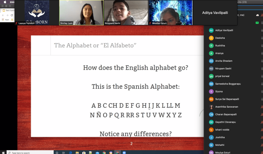Open the Apps bookmarks shortcut
263x154 pixels.
click(x=4, y=20)
